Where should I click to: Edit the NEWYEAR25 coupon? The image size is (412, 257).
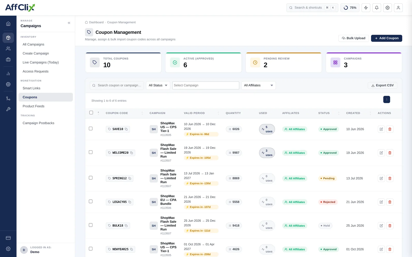(x=381, y=249)
